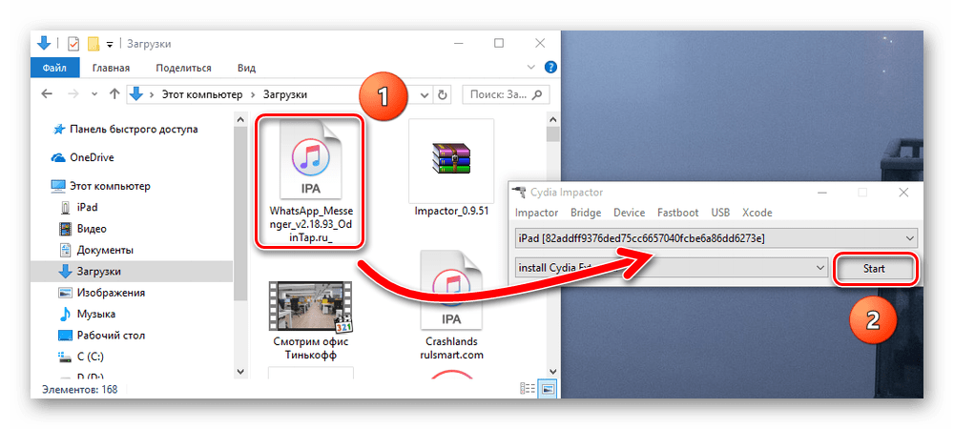
Task: Open the iPad device selection dropdown
Action: (716, 238)
